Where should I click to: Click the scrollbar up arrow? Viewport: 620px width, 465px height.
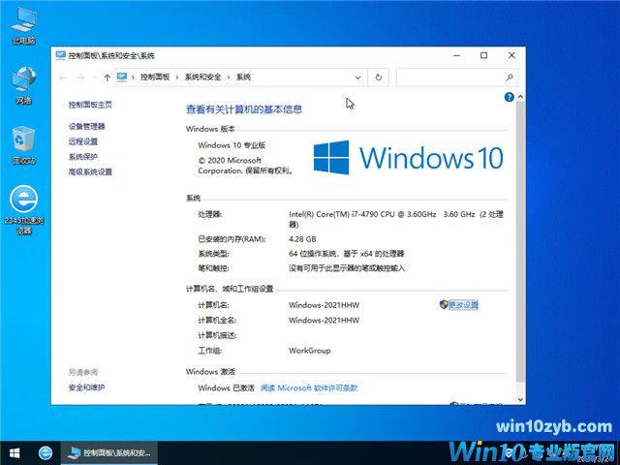(x=520, y=97)
